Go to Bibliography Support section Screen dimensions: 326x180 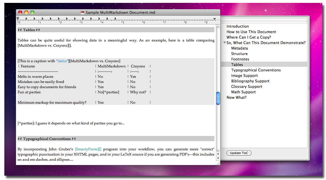tap(250, 81)
